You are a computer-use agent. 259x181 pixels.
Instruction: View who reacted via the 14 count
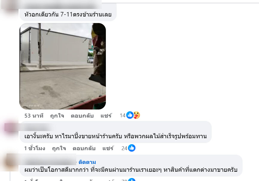[x=123, y=115]
